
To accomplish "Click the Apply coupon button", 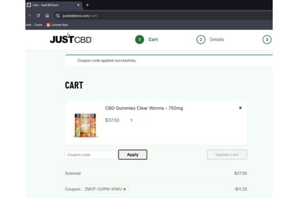I will click(x=133, y=154).
